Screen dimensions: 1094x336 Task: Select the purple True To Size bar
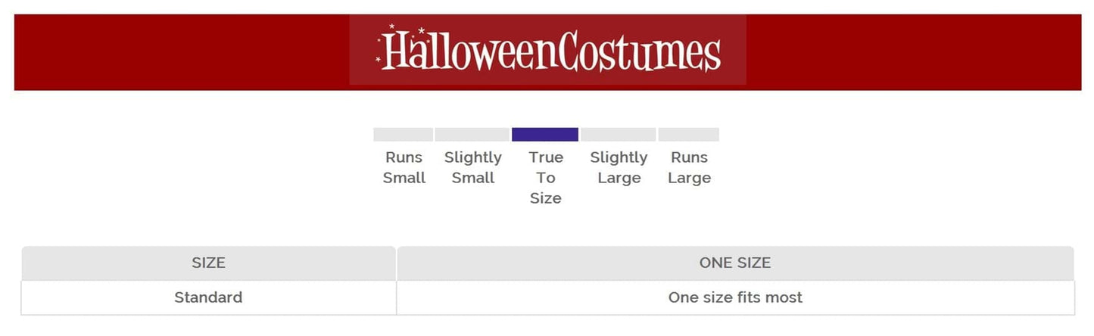(545, 135)
